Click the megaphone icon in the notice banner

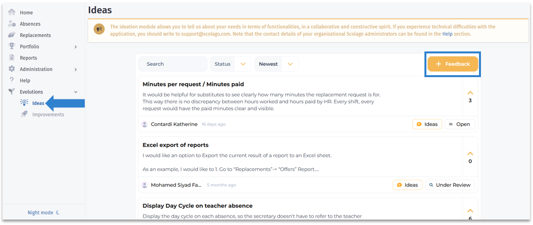coord(99,30)
